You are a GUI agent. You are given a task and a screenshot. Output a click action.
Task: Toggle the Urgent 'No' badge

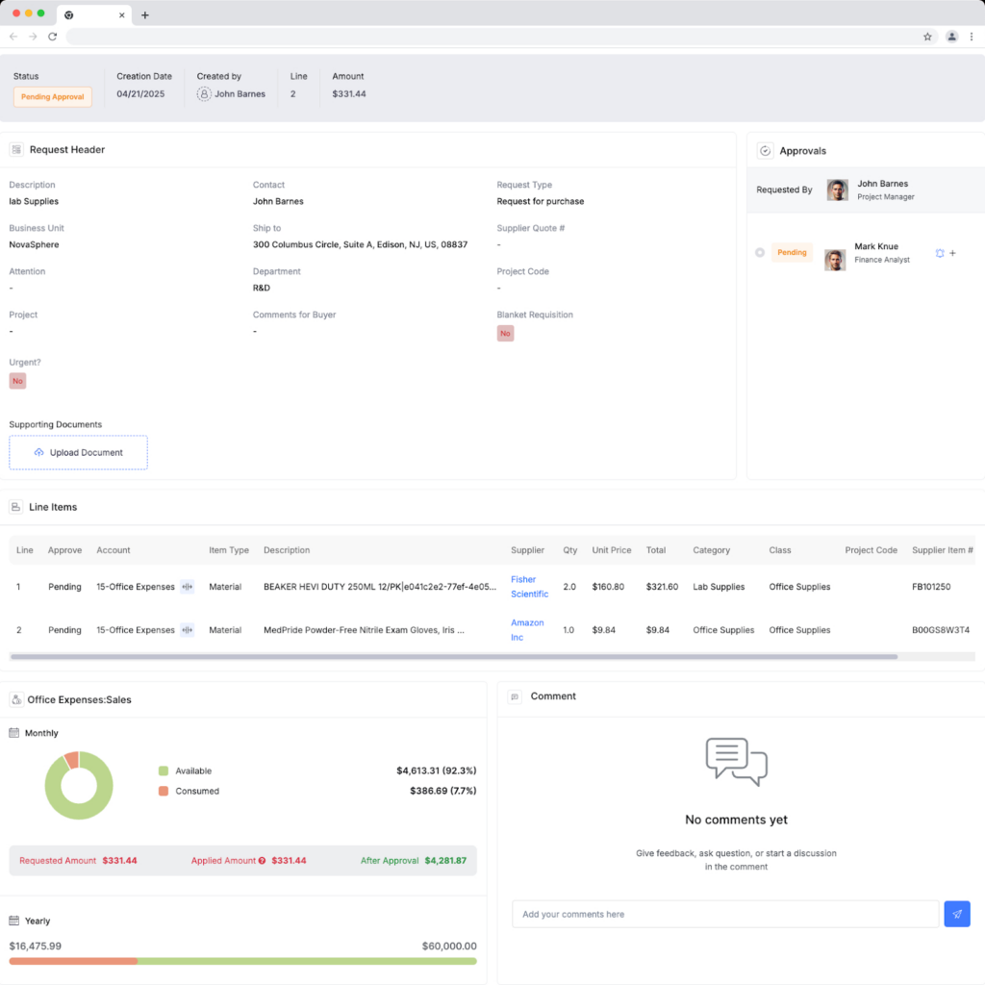pos(17,381)
